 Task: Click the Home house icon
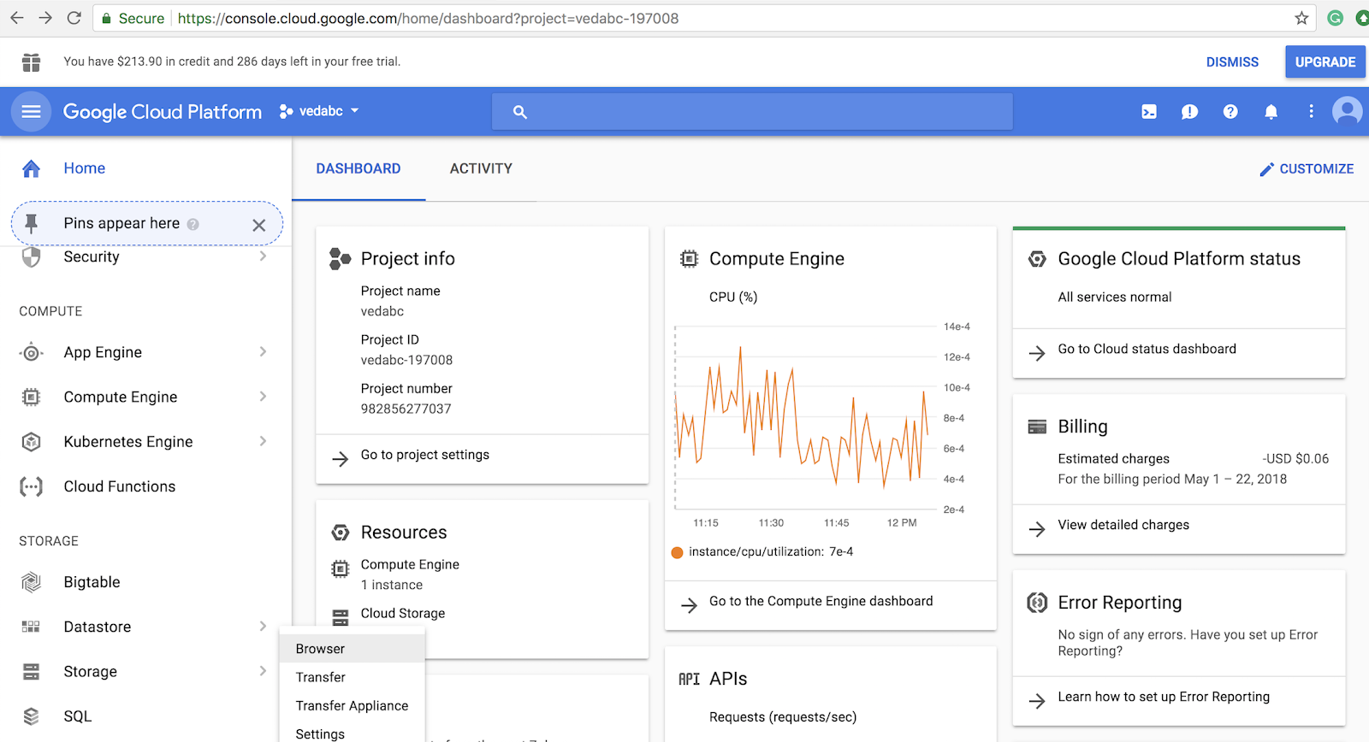32,168
